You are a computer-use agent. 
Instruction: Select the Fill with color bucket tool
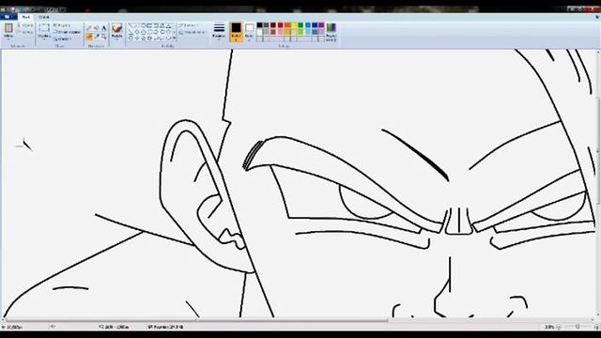point(97,28)
